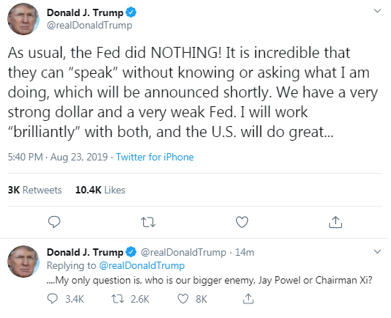The image size is (391, 318).
Task: Expand reply tweet options chevron
Action: (377, 251)
